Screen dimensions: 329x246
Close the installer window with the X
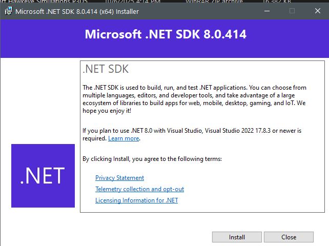click(x=318, y=11)
